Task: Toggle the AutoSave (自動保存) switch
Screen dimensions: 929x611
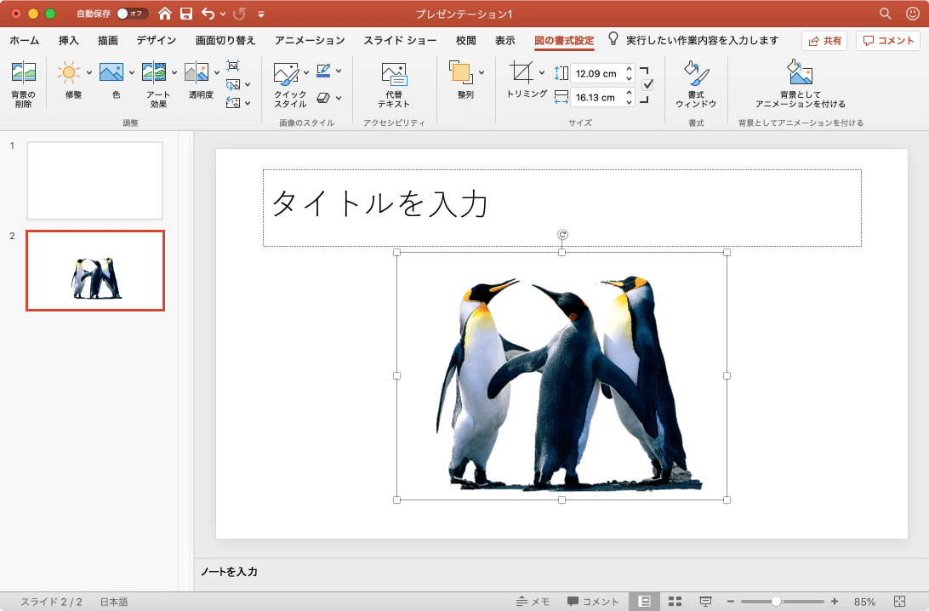Action: (x=132, y=14)
